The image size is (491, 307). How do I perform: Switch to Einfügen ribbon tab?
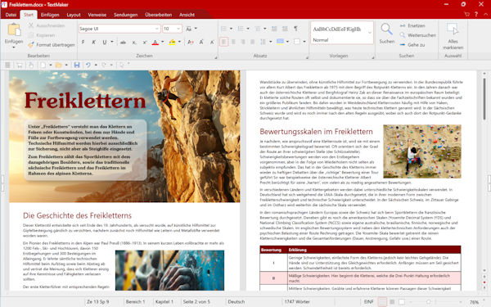tap(50, 15)
